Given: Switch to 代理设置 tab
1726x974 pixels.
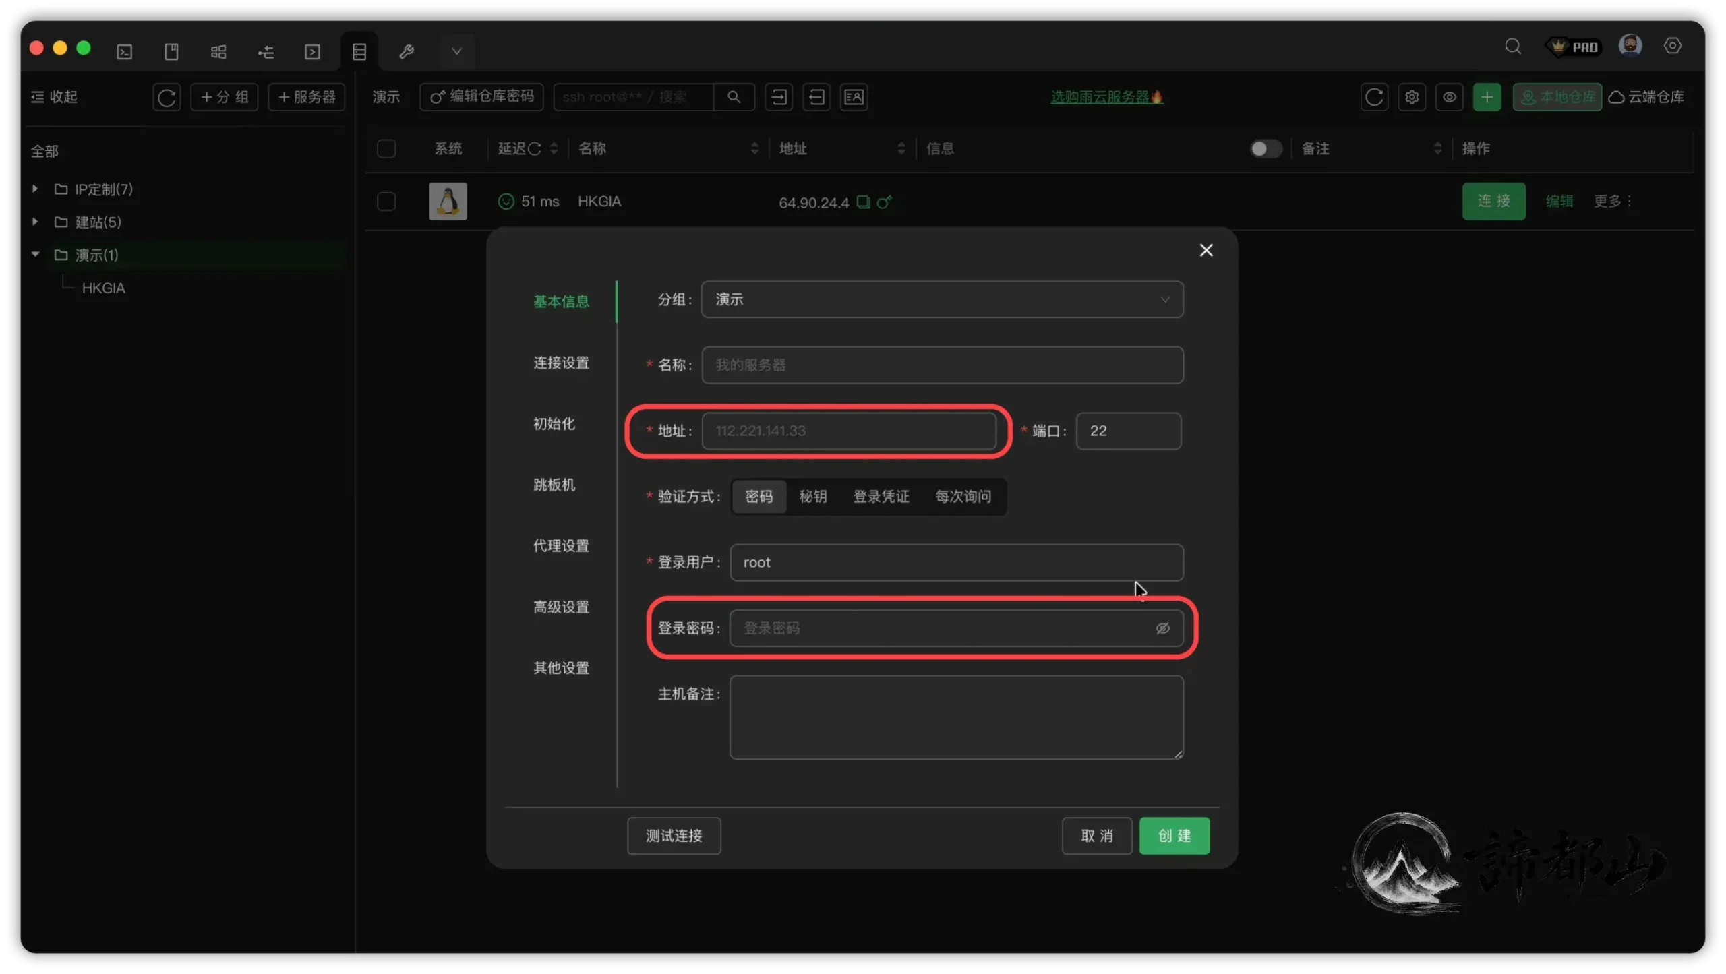Looking at the screenshot, I should pos(561,546).
